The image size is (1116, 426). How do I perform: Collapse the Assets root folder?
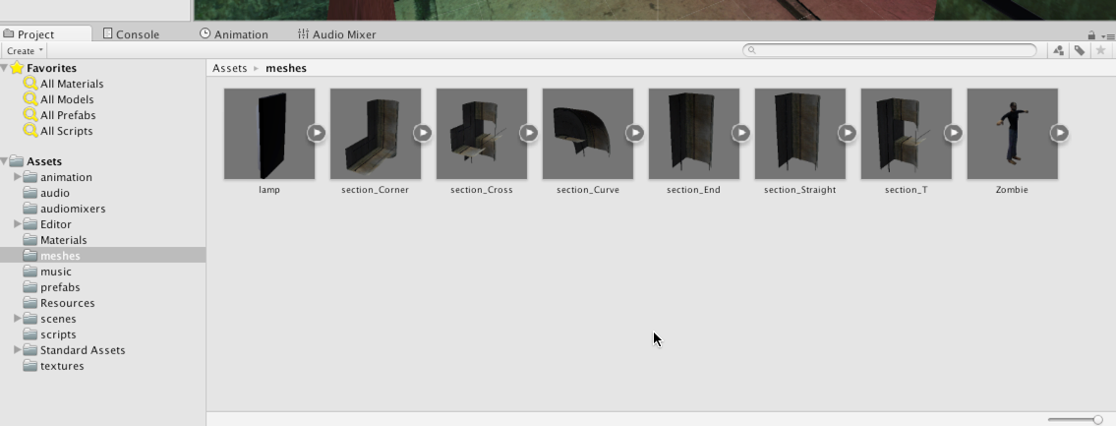4,161
